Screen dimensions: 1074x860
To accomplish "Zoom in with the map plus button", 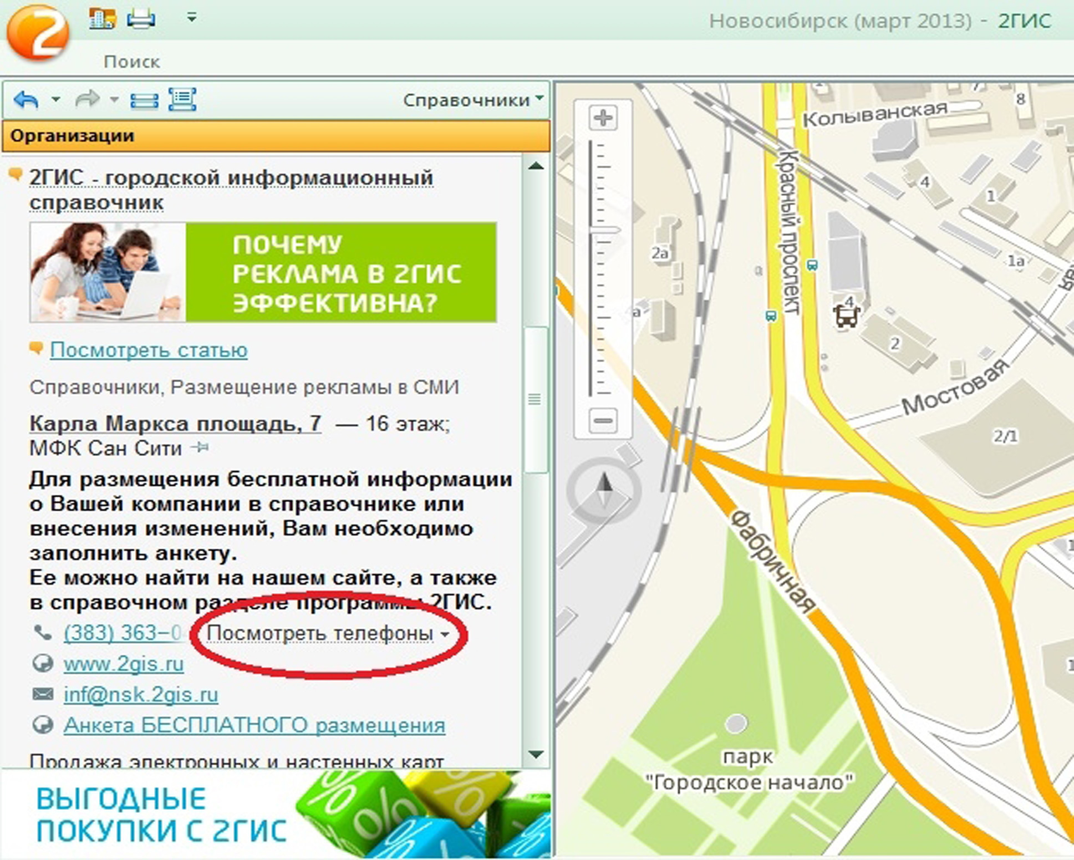I will point(603,118).
